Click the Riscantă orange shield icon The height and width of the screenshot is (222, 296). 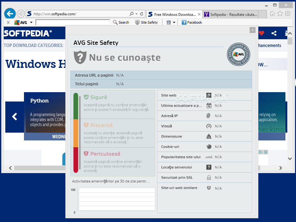click(x=86, y=125)
